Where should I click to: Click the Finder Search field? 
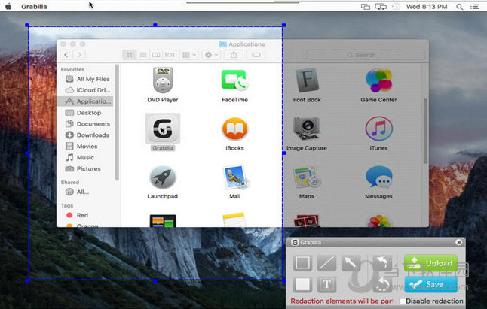coord(366,55)
